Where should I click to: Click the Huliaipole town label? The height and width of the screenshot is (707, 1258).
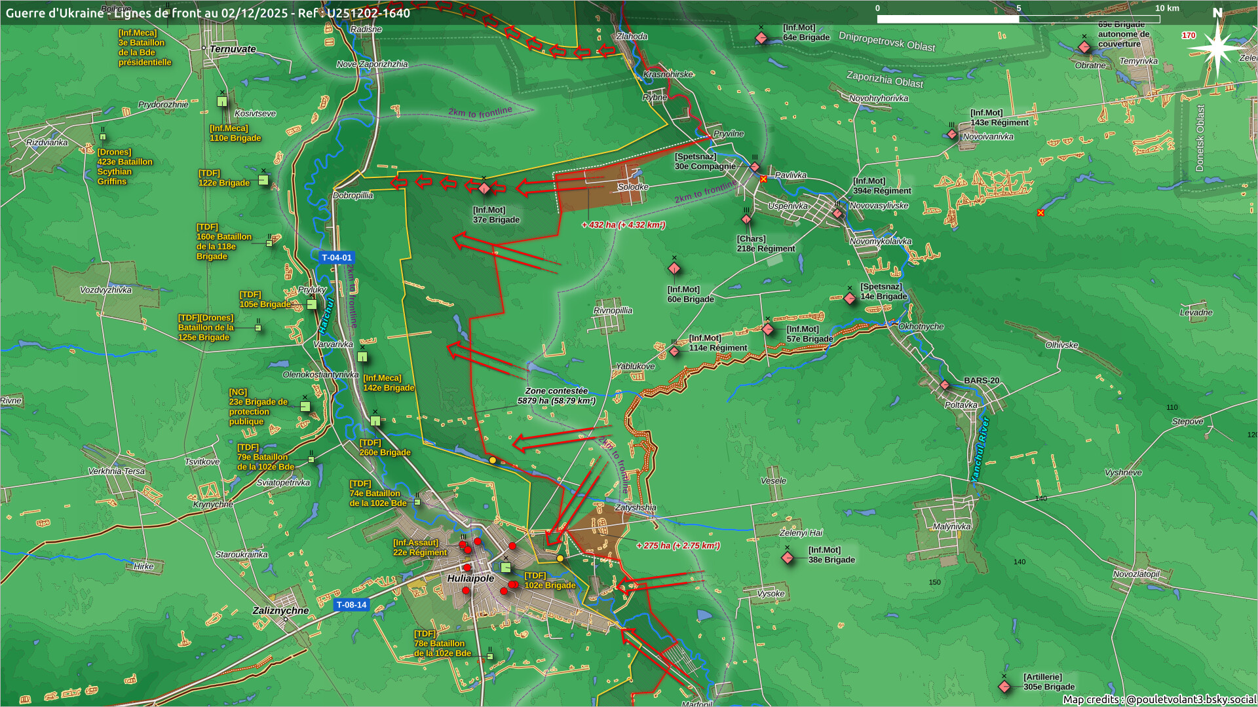[470, 579]
